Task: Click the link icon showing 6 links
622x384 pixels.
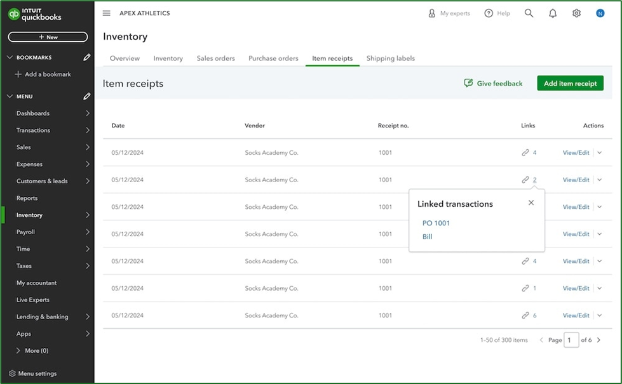Action: 525,315
